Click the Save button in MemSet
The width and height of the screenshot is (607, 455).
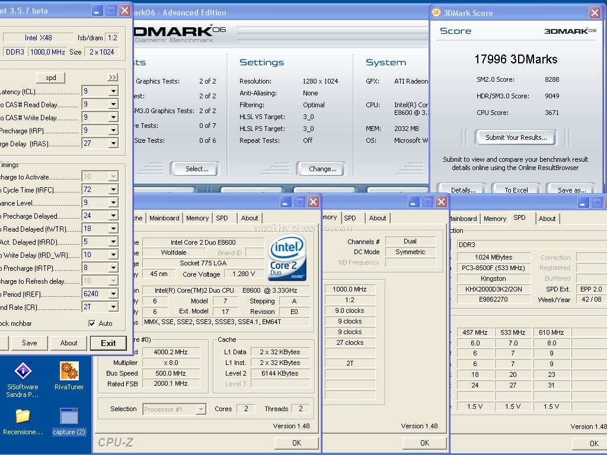click(x=30, y=343)
